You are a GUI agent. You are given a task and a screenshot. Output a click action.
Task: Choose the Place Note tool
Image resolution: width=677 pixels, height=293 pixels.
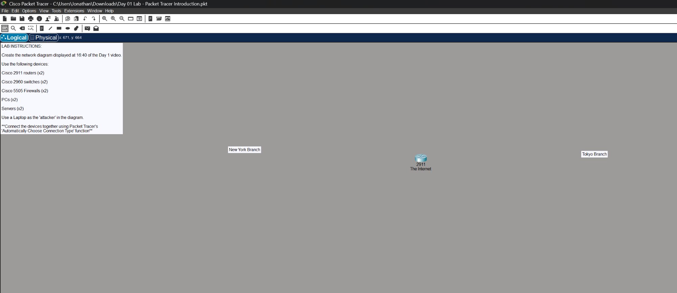pos(42,28)
